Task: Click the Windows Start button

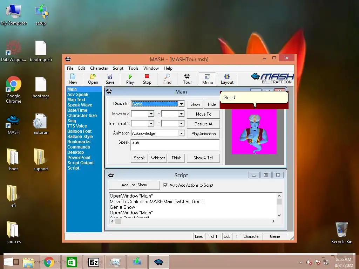Action: coord(8,262)
